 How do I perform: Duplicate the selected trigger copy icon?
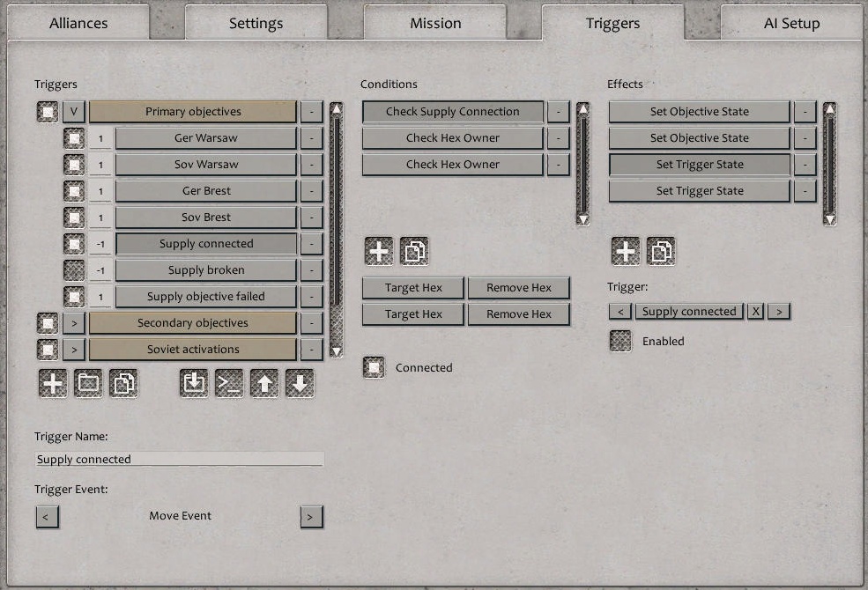coord(123,383)
